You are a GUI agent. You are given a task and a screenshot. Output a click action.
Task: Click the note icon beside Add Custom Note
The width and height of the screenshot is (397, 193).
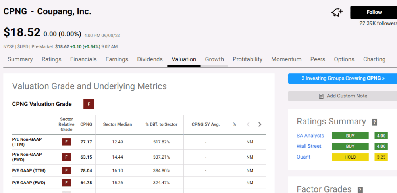click(x=321, y=96)
